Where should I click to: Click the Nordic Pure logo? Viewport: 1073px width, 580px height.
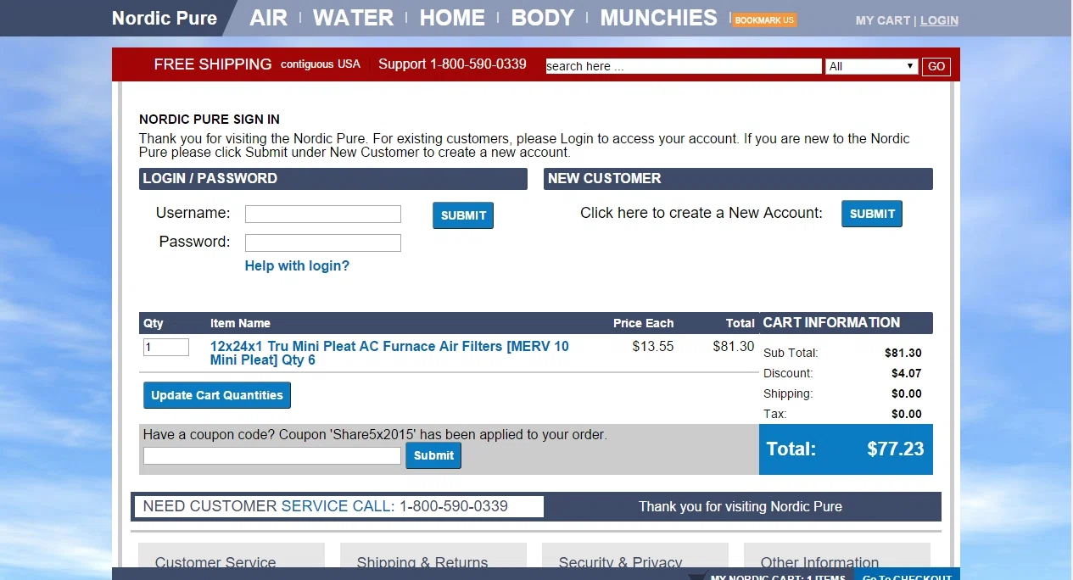click(165, 18)
